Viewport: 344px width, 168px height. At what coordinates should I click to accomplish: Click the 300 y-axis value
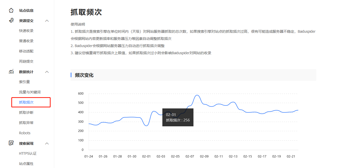pos(81,122)
